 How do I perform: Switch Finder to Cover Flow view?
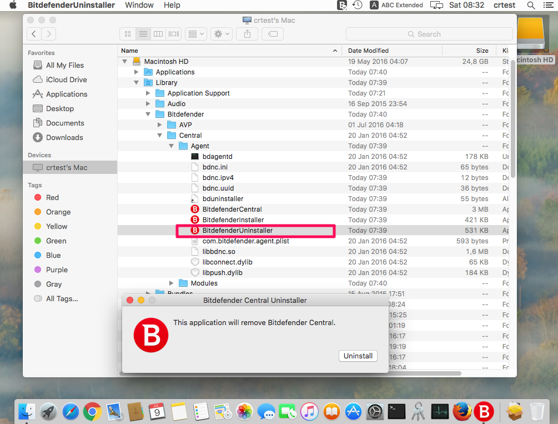174,34
